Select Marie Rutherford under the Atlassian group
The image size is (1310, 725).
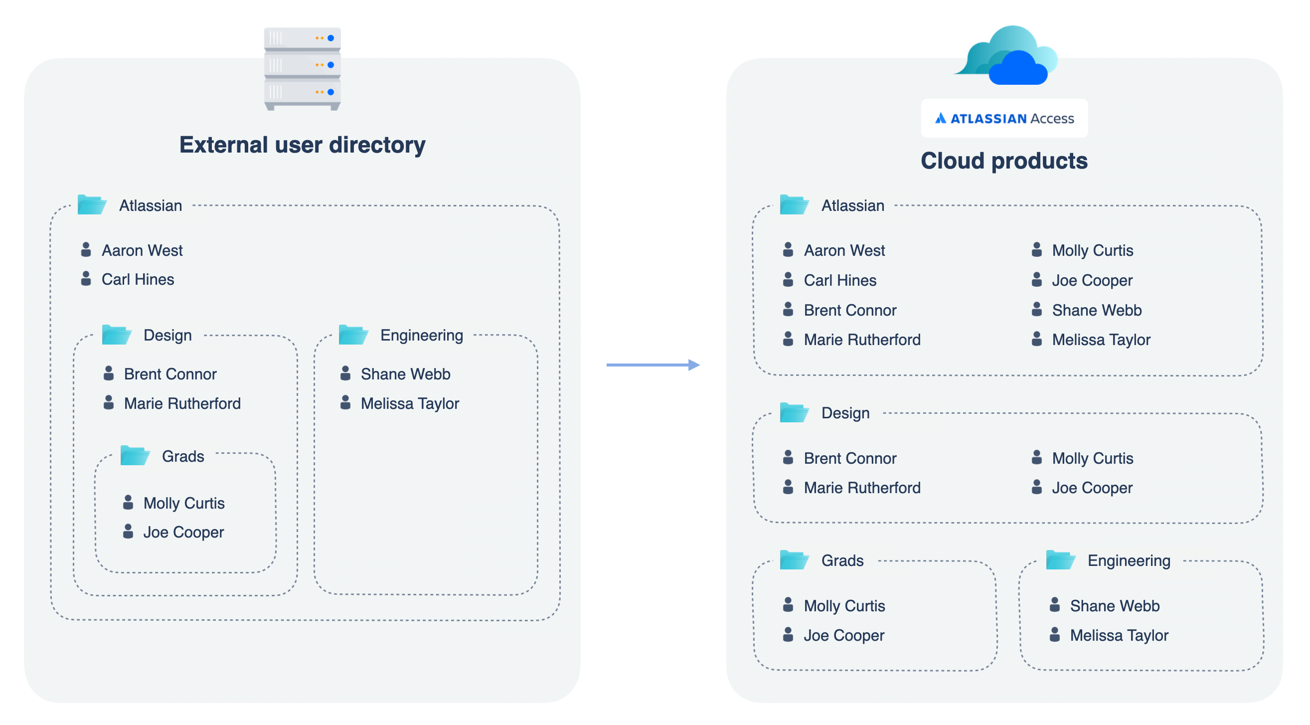[862, 340]
